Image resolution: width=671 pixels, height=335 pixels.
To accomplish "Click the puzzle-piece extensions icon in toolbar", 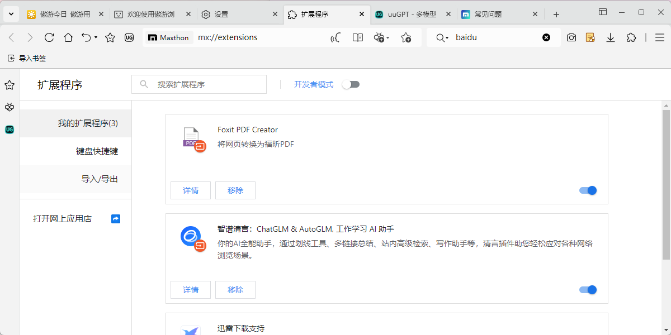I will click(631, 37).
